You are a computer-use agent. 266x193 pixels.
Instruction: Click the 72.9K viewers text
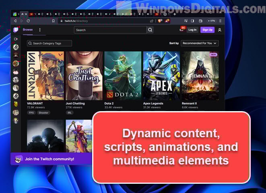(x=36, y=108)
